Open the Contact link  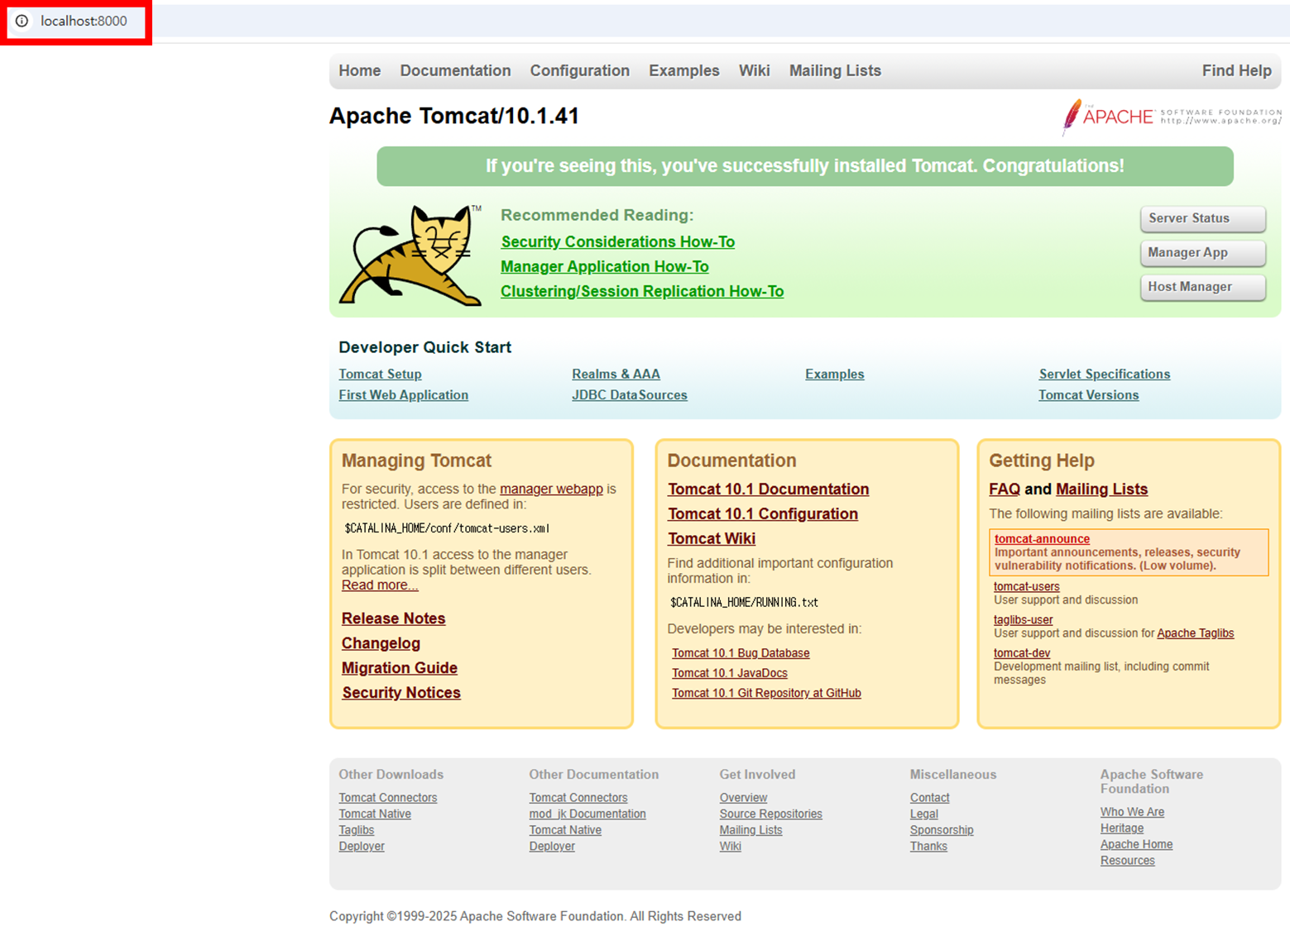pos(929,798)
